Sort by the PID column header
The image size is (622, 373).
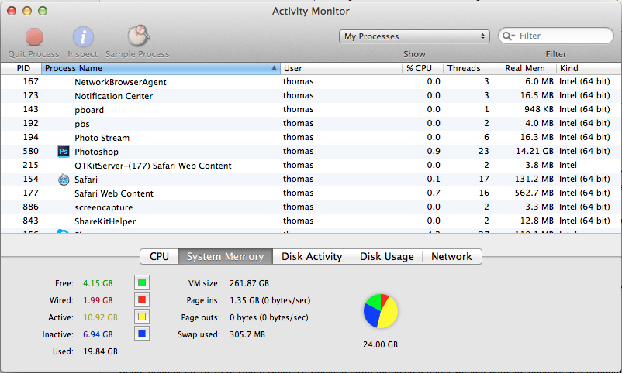22,68
